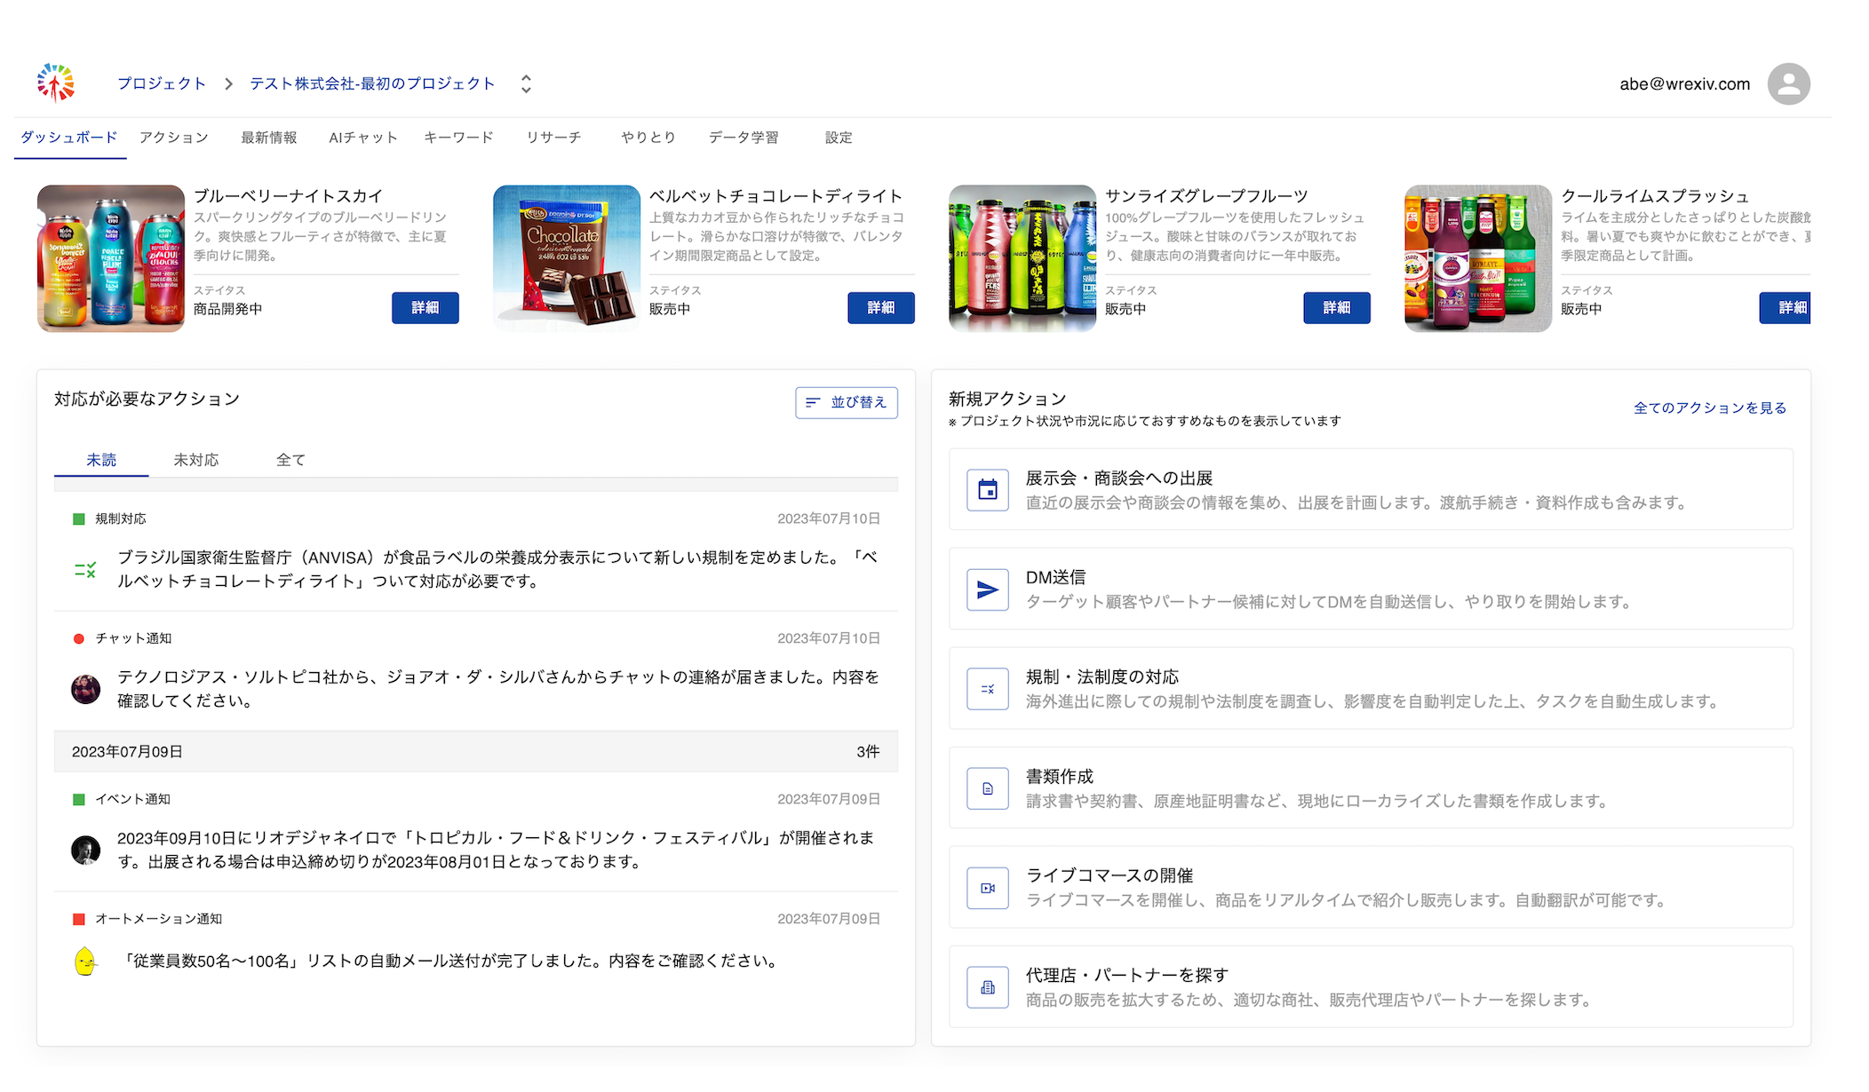Click the ANVISA regulation checklist icon
The width and height of the screenshot is (1869, 1092).
coord(85,570)
